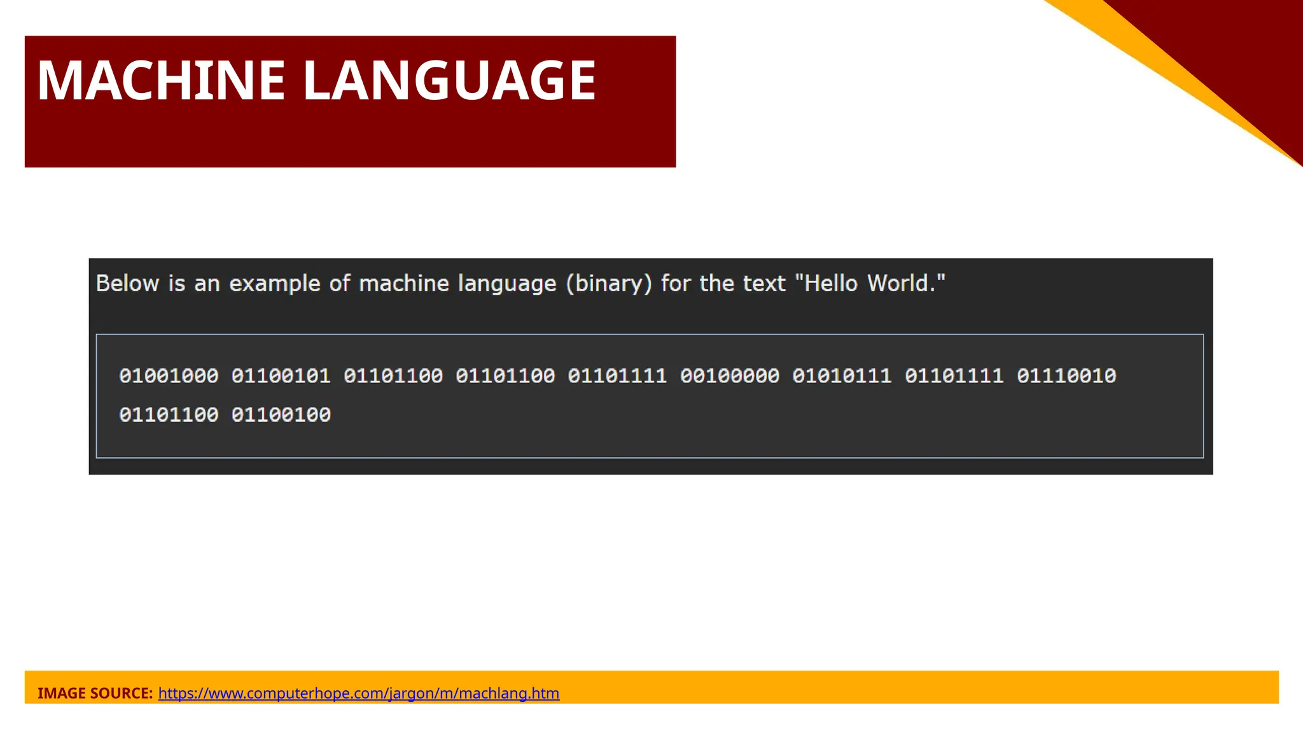Screen dimensions: 1303x733
Task: Select the first binary byte 01001000
Action: (x=169, y=376)
